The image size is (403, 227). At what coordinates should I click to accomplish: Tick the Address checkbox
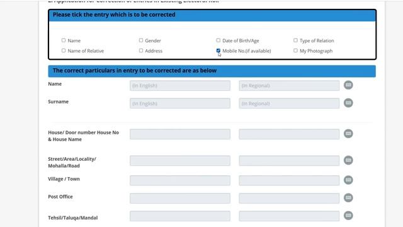pos(141,50)
